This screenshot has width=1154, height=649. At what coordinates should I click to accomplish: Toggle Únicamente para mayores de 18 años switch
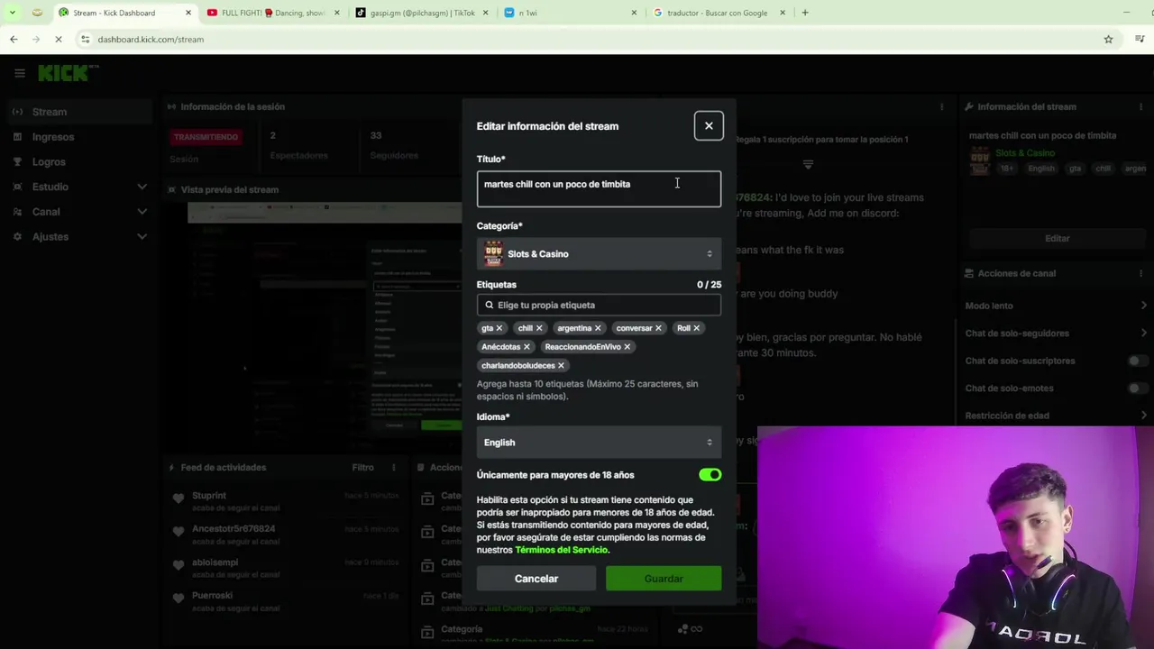[x=710, y=475]
